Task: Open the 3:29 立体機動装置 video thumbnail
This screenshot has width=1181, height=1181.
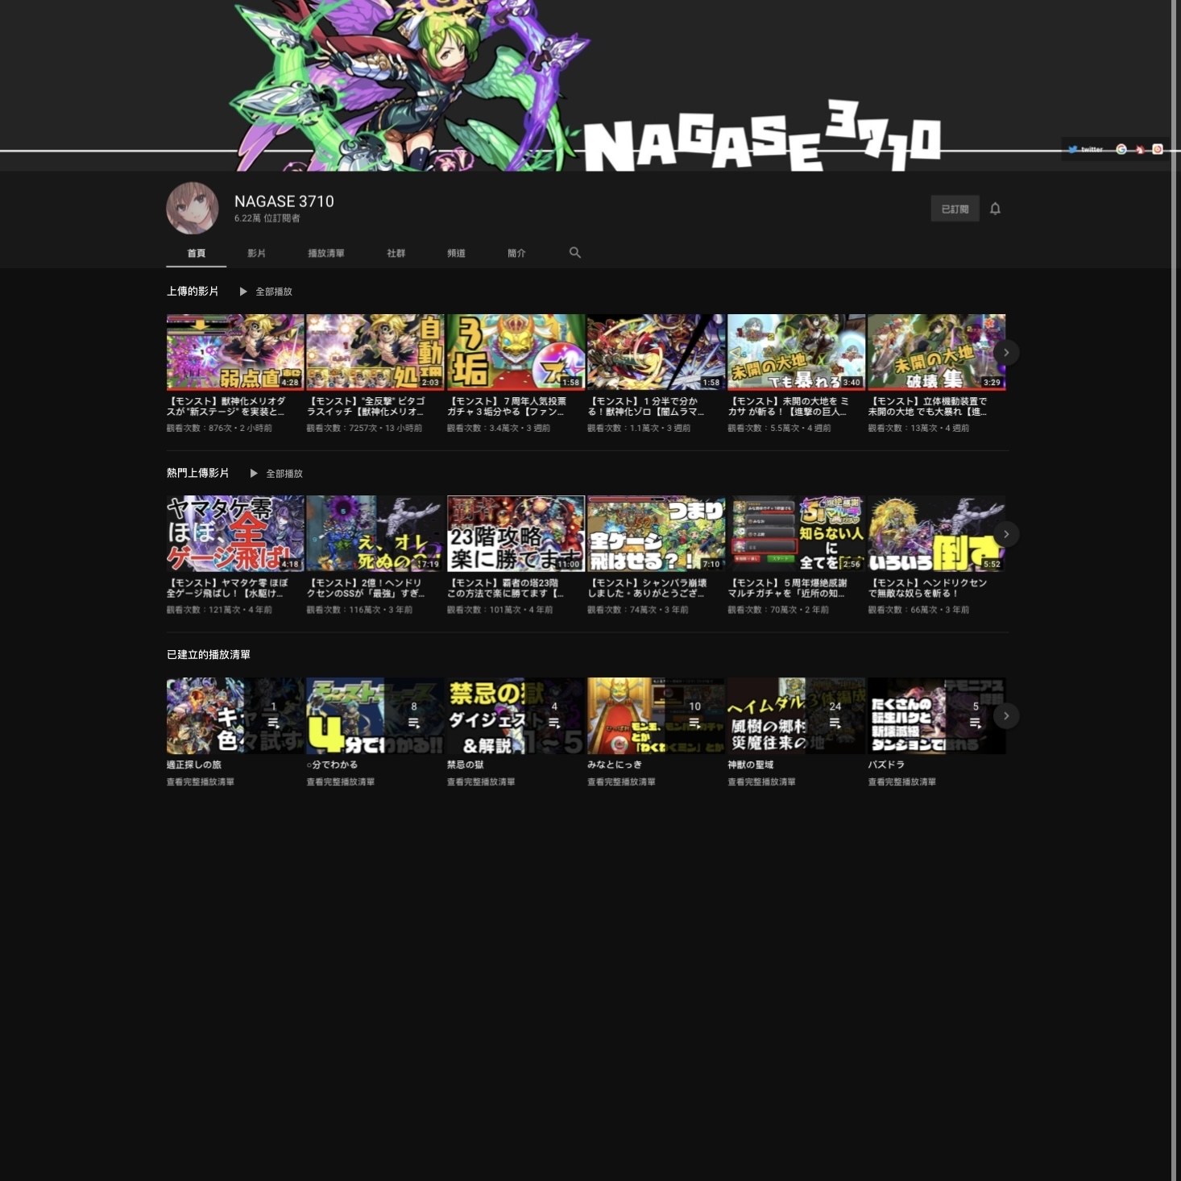Action: pyautogui.click(x=936, y=352)
